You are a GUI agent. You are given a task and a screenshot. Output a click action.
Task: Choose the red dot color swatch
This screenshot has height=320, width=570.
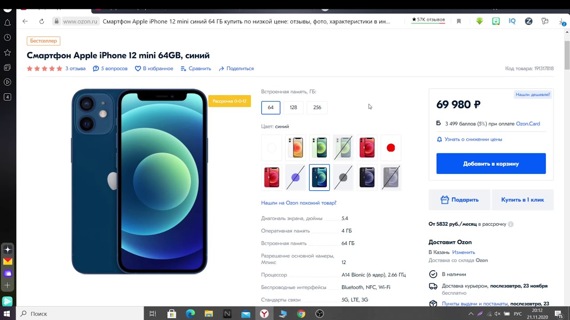pyautogui.click(x=391, y=148)
